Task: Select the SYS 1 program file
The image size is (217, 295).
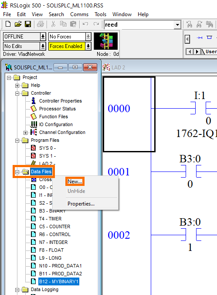Action: pyautogui.click(x=47, y=156)
